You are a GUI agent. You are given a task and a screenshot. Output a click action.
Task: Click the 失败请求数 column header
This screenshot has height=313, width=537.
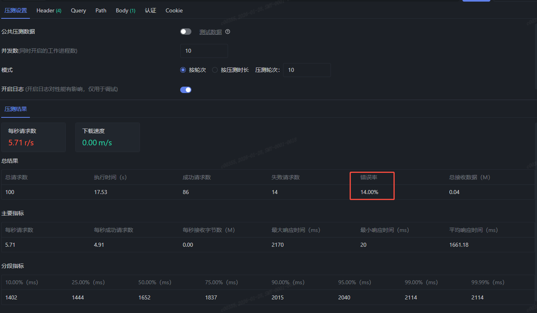tap(285, 177)
